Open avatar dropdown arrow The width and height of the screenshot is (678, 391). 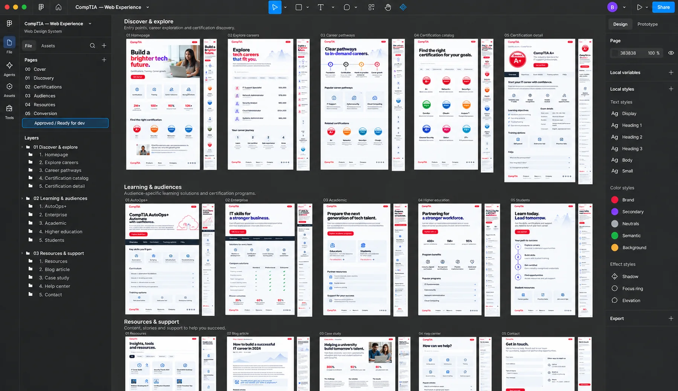(x=624, y=7)
